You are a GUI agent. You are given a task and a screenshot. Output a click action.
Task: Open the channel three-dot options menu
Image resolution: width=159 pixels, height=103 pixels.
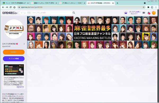coord(24,44)
